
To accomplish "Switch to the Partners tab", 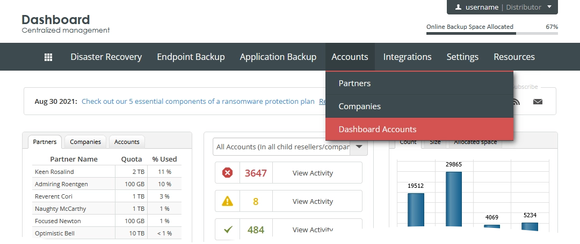I will pos(45,142).
